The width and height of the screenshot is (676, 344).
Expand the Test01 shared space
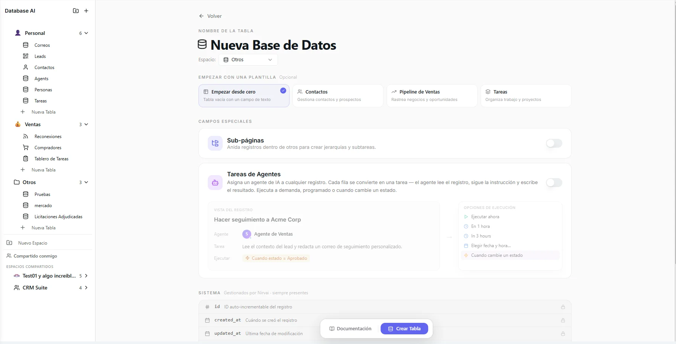coord(86,276)
